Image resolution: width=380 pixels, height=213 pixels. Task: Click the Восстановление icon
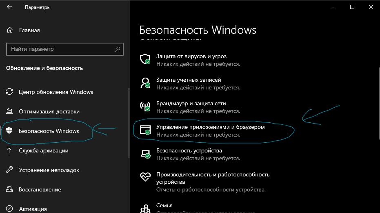(x=9, y=189)
